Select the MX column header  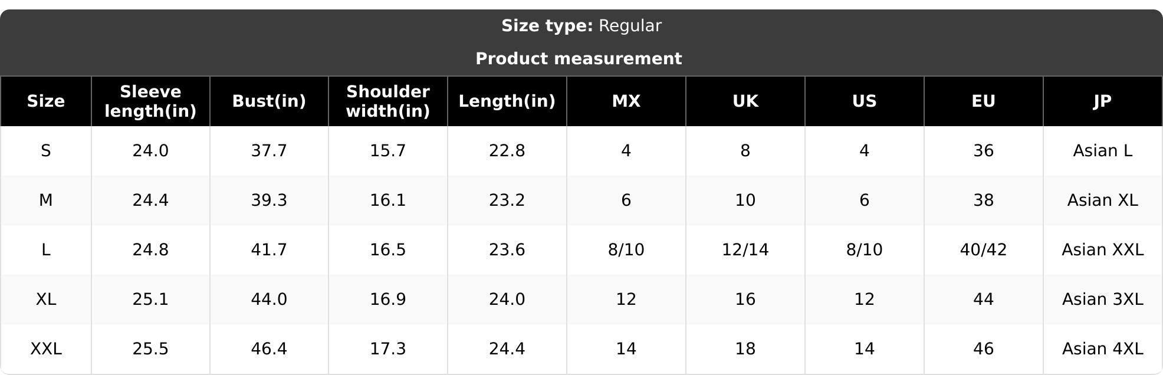tap(626, 101)
